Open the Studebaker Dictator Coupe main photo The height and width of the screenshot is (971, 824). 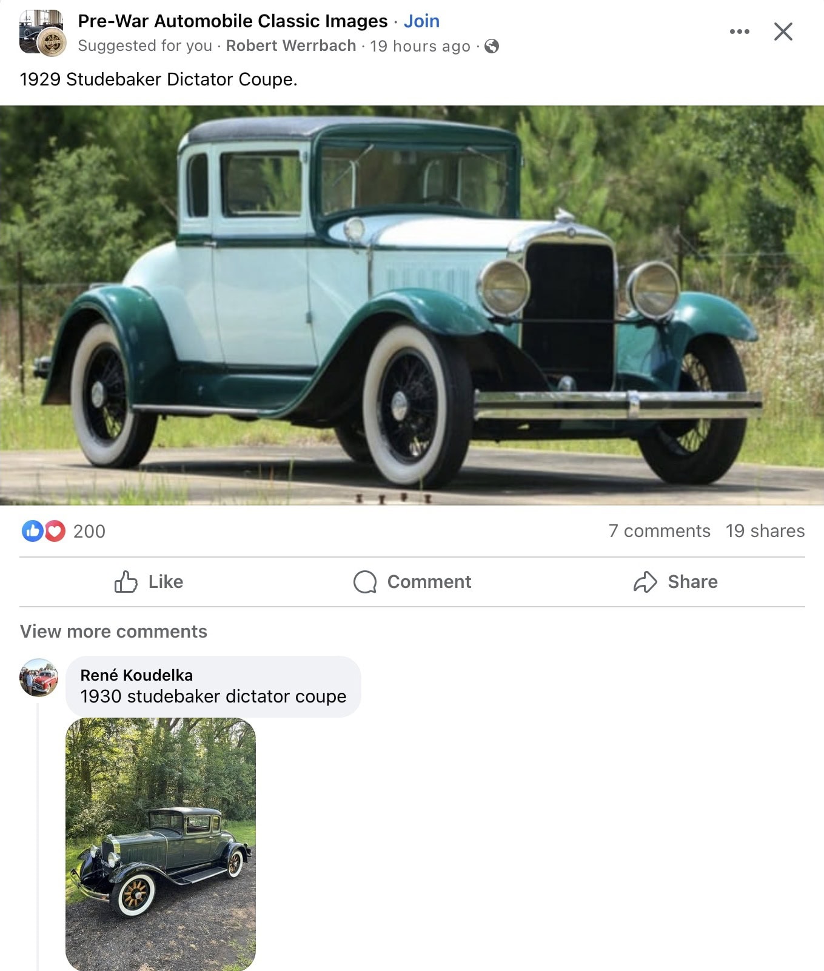pos(412,305)
